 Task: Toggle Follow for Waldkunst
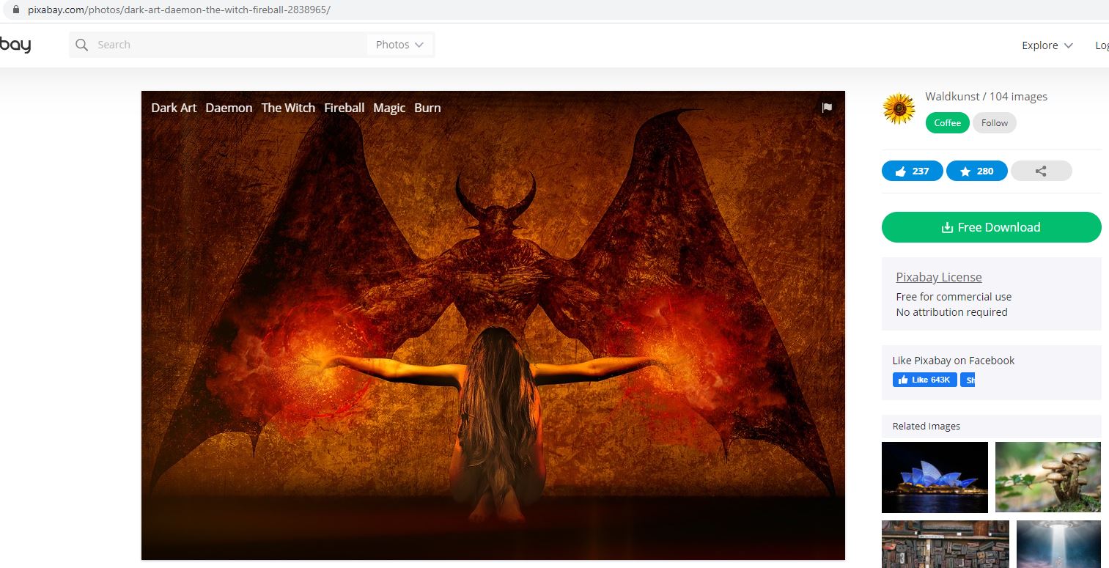(x=994, y=123)
